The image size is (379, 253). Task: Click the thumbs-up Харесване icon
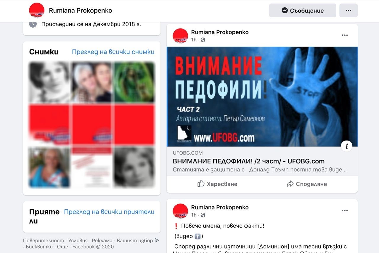pos(201,184)
